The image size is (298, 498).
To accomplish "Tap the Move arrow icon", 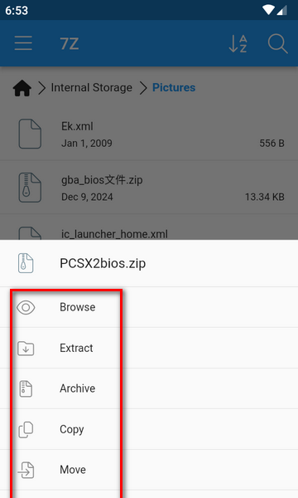I will coord(26,470).
